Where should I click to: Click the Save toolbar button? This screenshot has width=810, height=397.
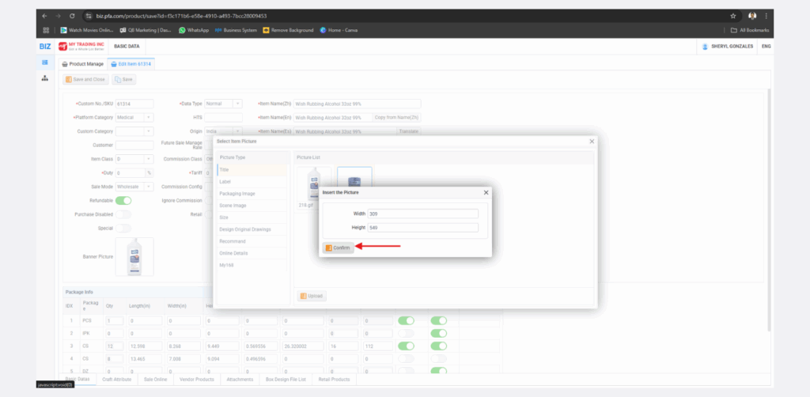tap(123, 80)
